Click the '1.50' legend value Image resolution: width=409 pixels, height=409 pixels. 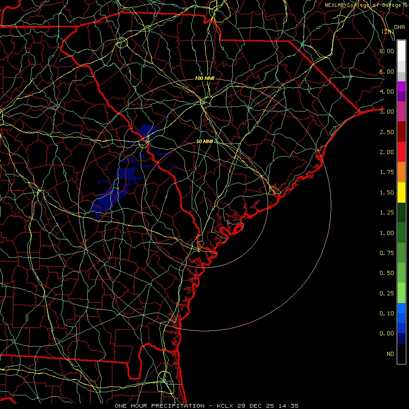pos(387,193)
